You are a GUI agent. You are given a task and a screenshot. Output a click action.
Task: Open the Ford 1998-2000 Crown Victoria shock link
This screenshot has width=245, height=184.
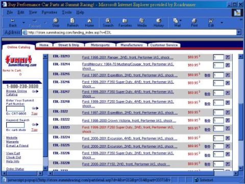coord(129,121)
